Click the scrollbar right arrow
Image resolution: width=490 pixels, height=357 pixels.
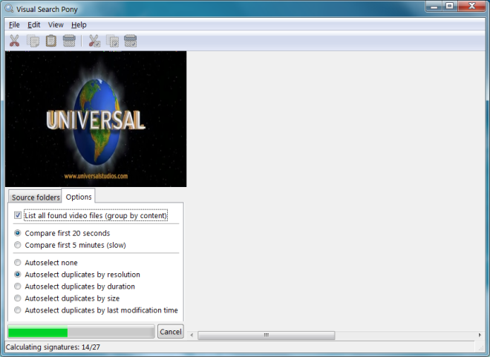(x=480, y=335)
